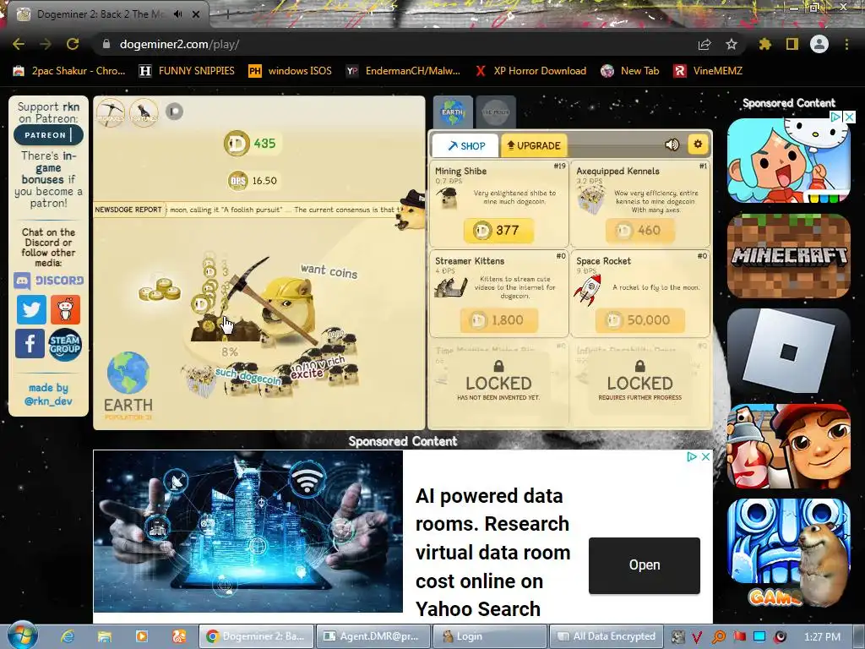Open the Fortunes icon
865x649 pixels.
(144, 112)
